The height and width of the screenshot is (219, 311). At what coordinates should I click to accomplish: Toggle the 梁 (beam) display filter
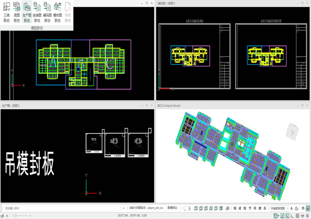[240, 208]
